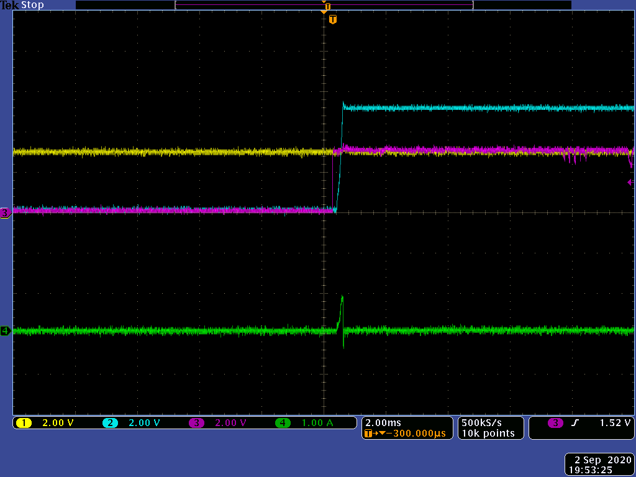Viewport: 636px width, 477px height.
Task: Click the channel 1 2.00 V scale value
Action: (x=58, y=423)
